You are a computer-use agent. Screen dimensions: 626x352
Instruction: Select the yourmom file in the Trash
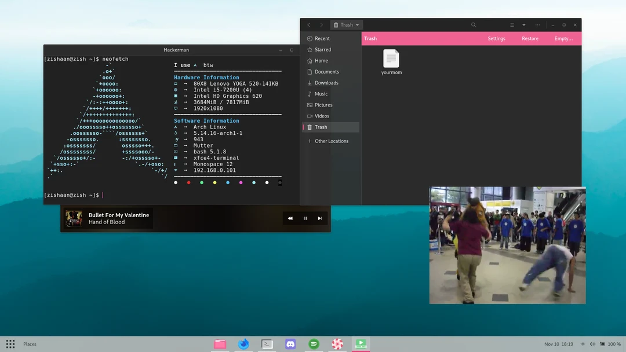(x=391, y=60)
